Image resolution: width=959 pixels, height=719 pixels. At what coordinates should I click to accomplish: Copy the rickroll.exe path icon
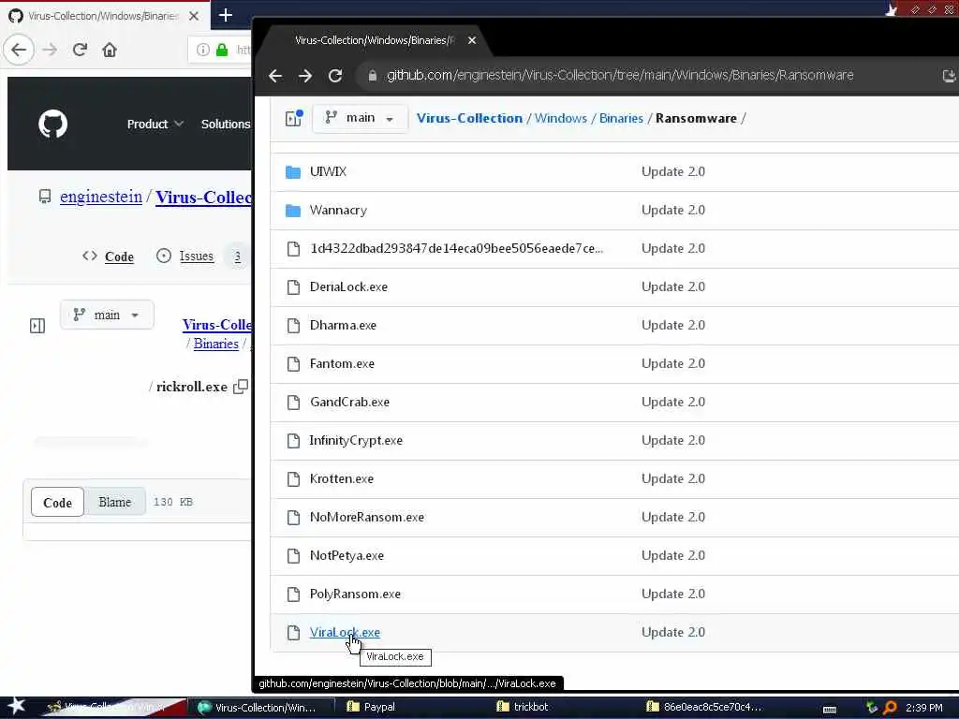(241, 387)
